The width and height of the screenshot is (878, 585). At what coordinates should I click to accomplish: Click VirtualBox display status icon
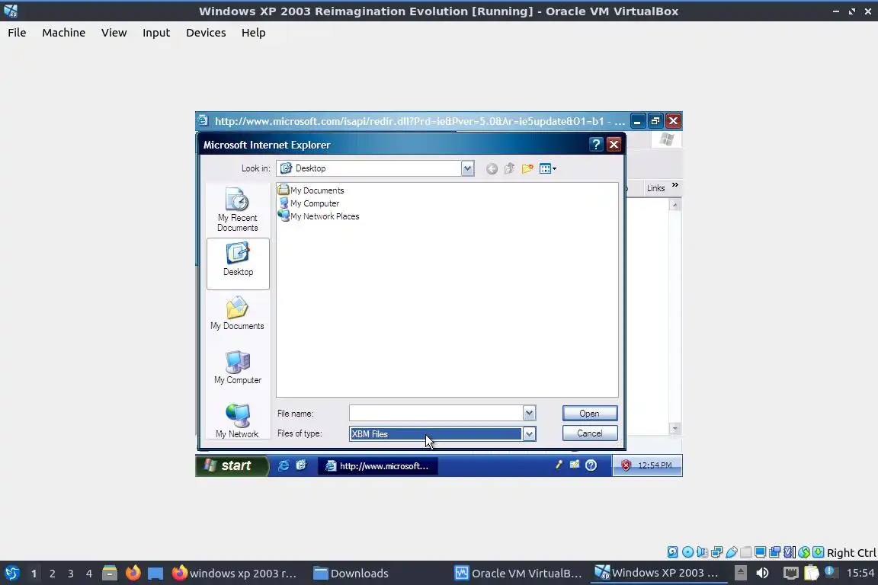(760, 552)
